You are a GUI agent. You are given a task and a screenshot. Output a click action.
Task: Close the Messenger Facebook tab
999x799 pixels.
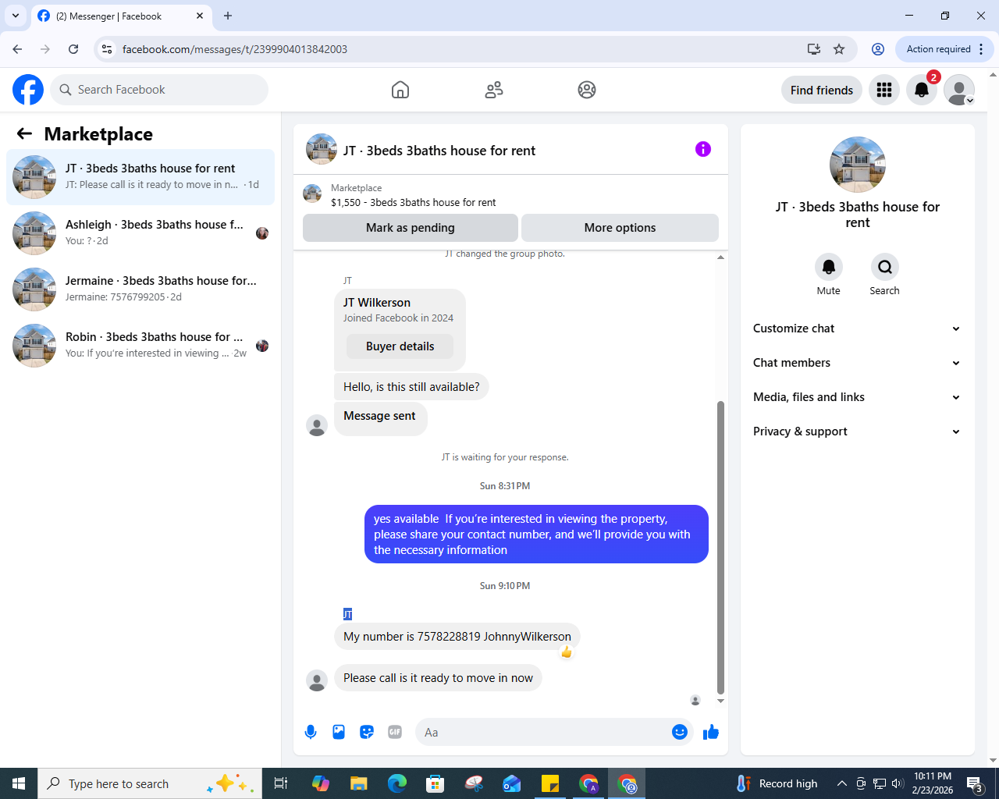click(200, 16)
